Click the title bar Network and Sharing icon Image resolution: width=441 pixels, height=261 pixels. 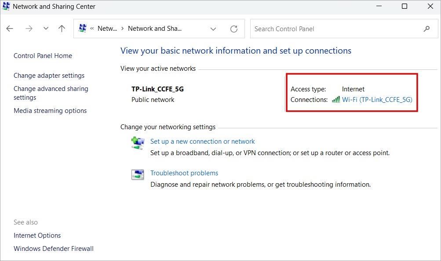click(x=6, y=6)
